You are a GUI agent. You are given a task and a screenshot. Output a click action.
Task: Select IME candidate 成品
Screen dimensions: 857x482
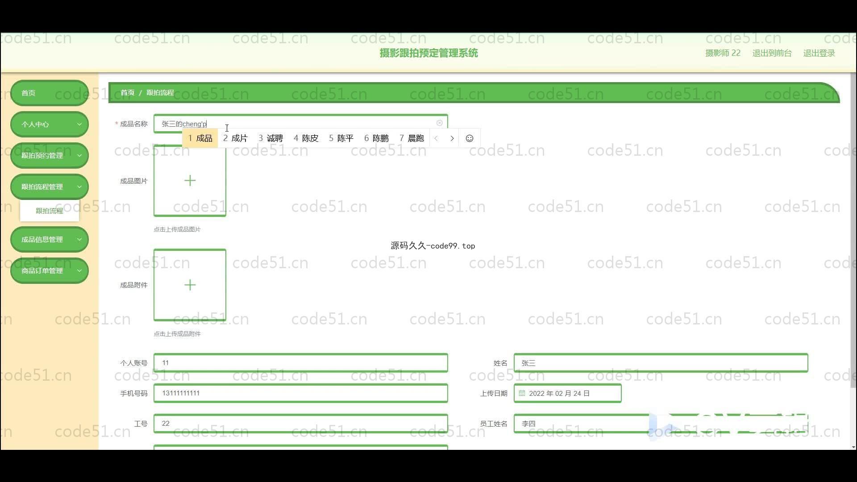pyautogui.click(x=200, y=138)
